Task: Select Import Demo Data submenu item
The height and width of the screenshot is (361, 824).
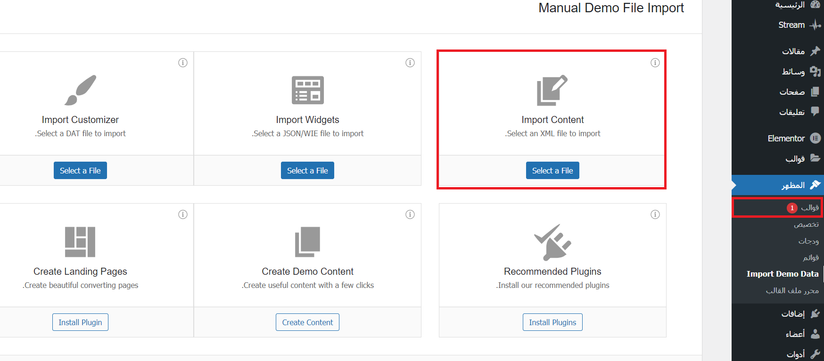Action: [782, 274]
